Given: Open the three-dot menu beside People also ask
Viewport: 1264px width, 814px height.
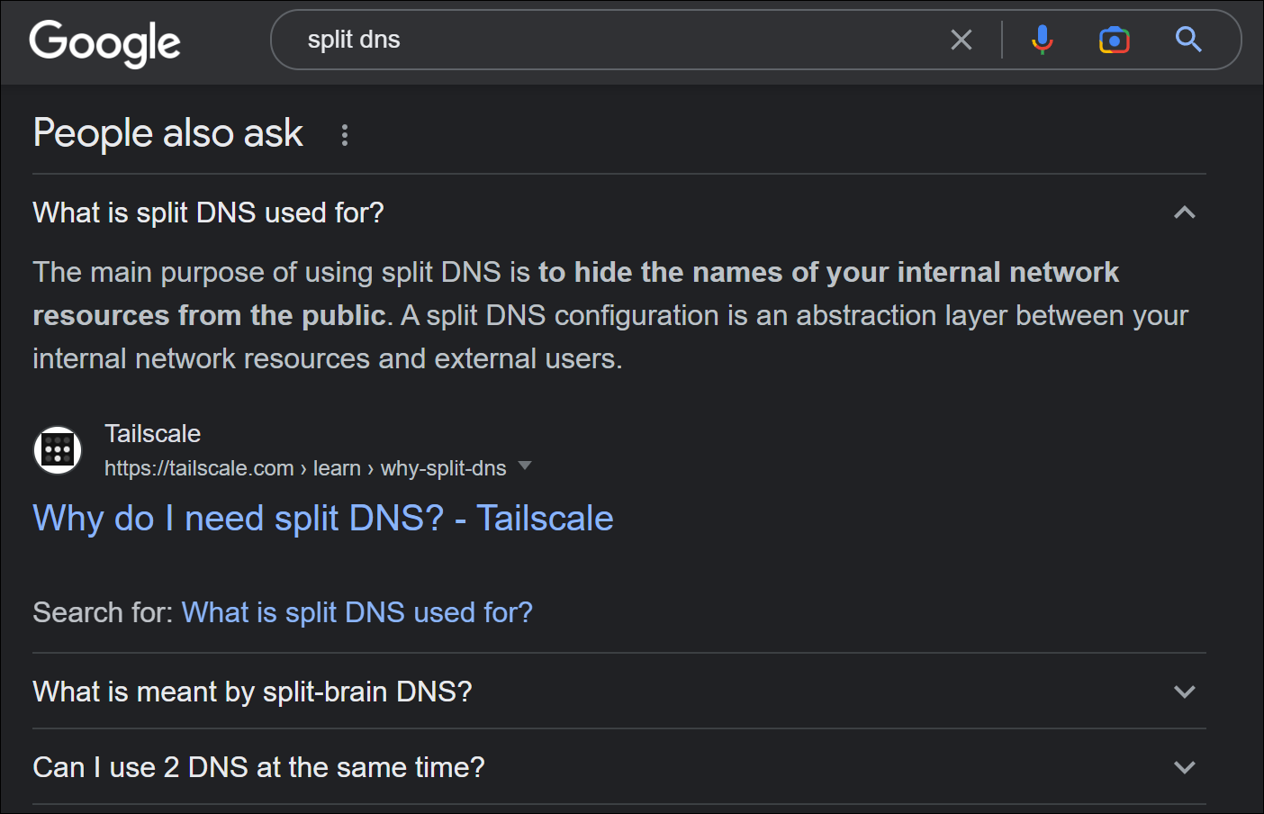Looking at the screenshot, I should tap(345, 135).
